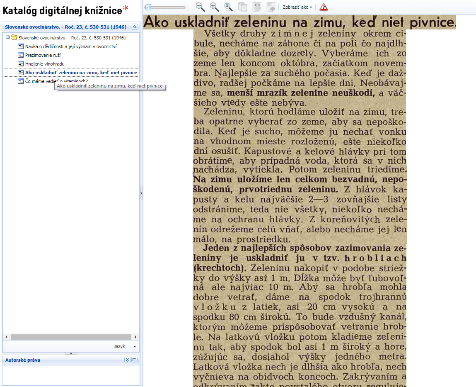Click the warning triangle help icon

(x=324, y=7)
